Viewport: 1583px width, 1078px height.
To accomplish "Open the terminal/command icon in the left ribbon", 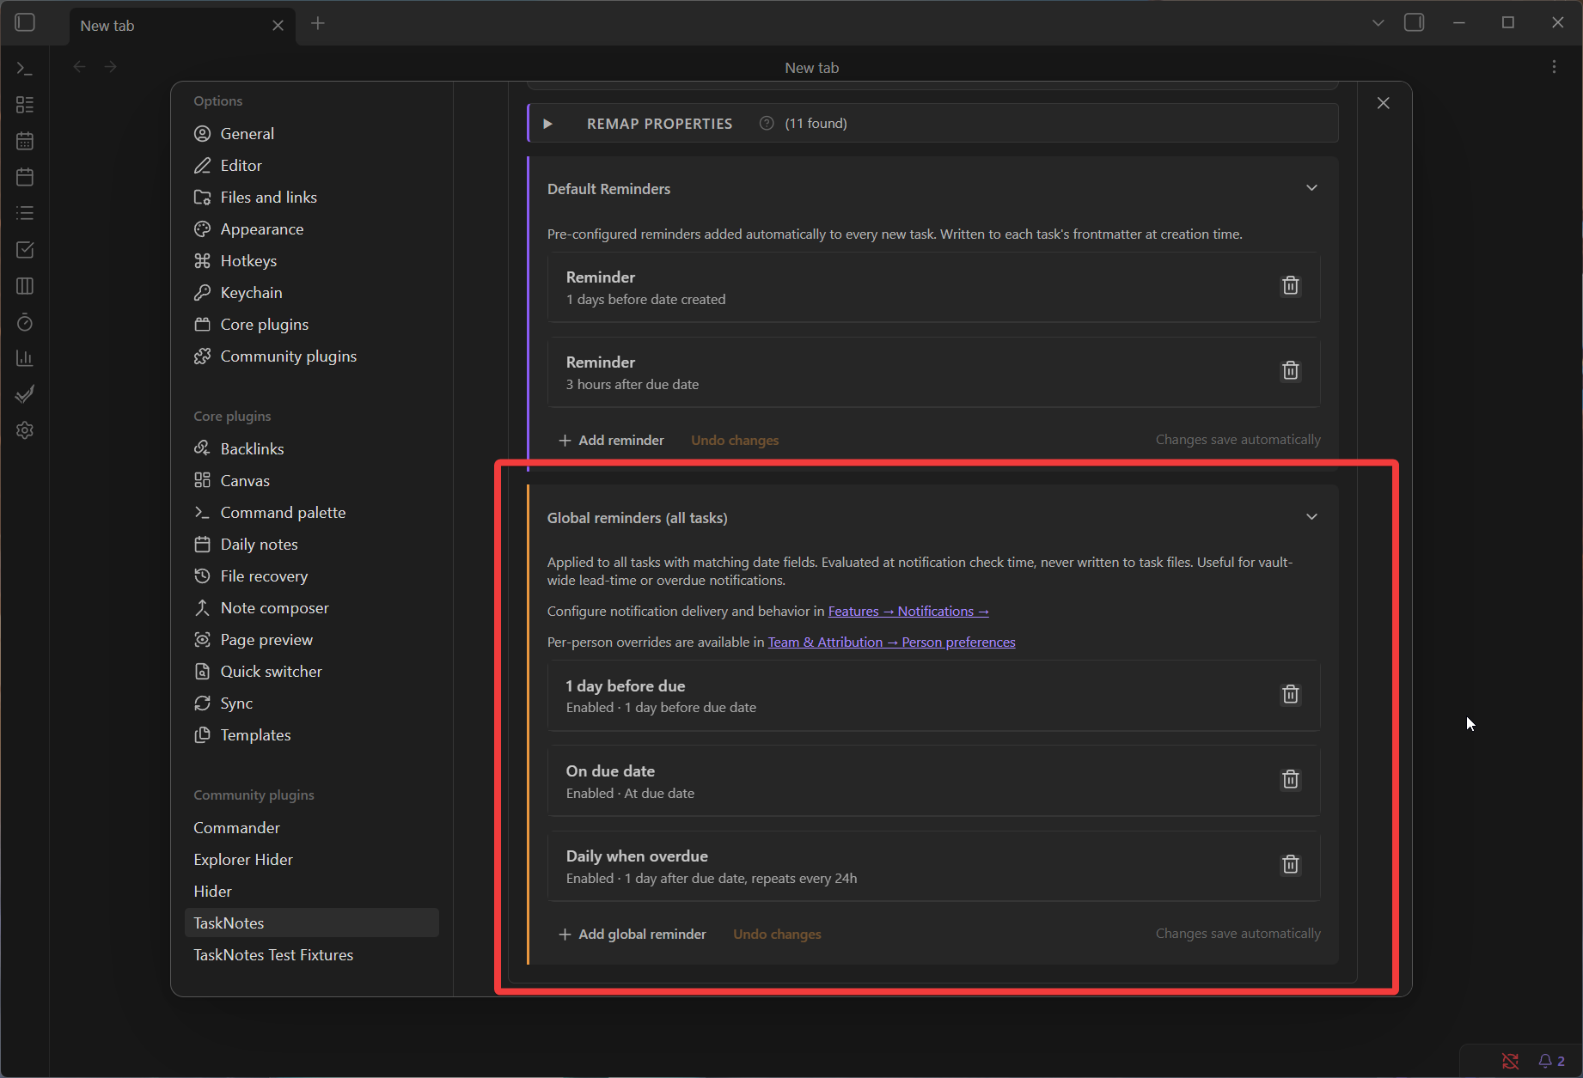I will [24, 67].
